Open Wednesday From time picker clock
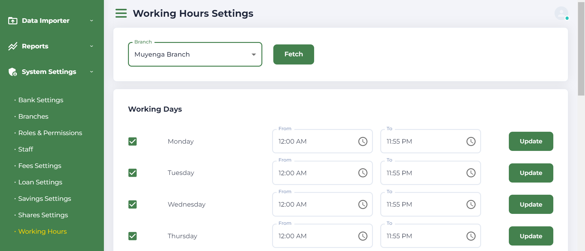The image size is (585, 251). pos(363,204)
